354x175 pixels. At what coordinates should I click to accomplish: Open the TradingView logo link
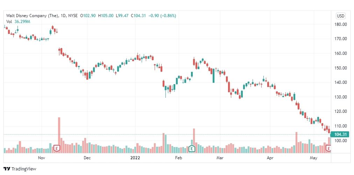pos(20,169)
